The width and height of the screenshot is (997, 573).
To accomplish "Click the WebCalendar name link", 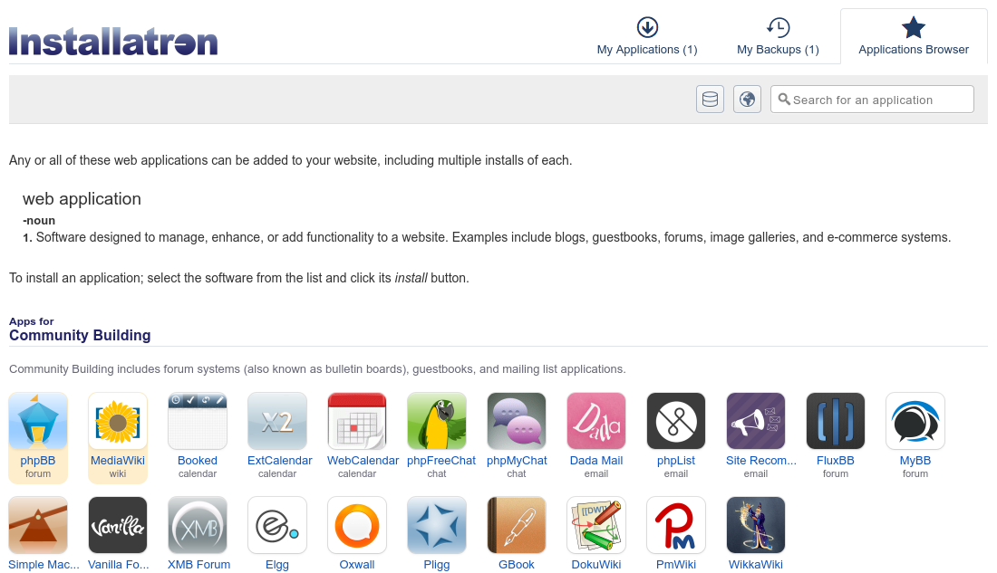I will pyautogui.click(x=363, y=461).
